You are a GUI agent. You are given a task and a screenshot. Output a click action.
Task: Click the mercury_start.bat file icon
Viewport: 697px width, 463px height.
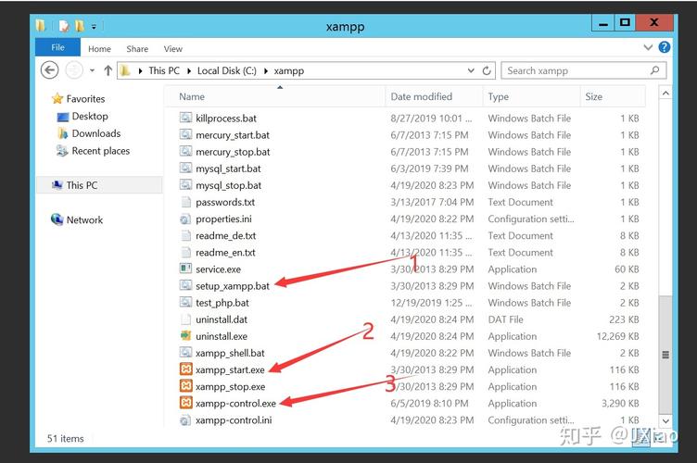pos(185,134)
